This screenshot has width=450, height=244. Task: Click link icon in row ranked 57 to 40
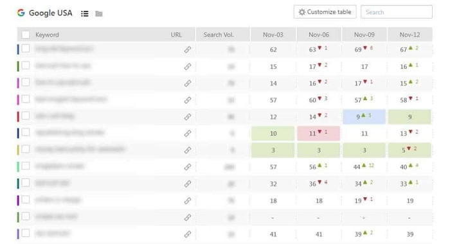click(188, 167)
